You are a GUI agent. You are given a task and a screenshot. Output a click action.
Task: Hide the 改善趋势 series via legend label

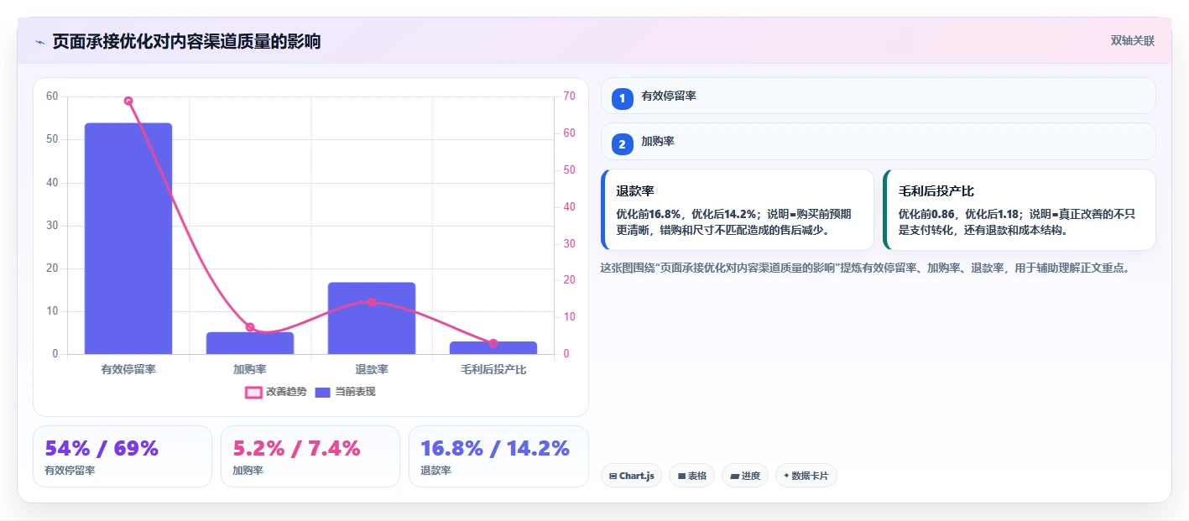coord(286,392)
